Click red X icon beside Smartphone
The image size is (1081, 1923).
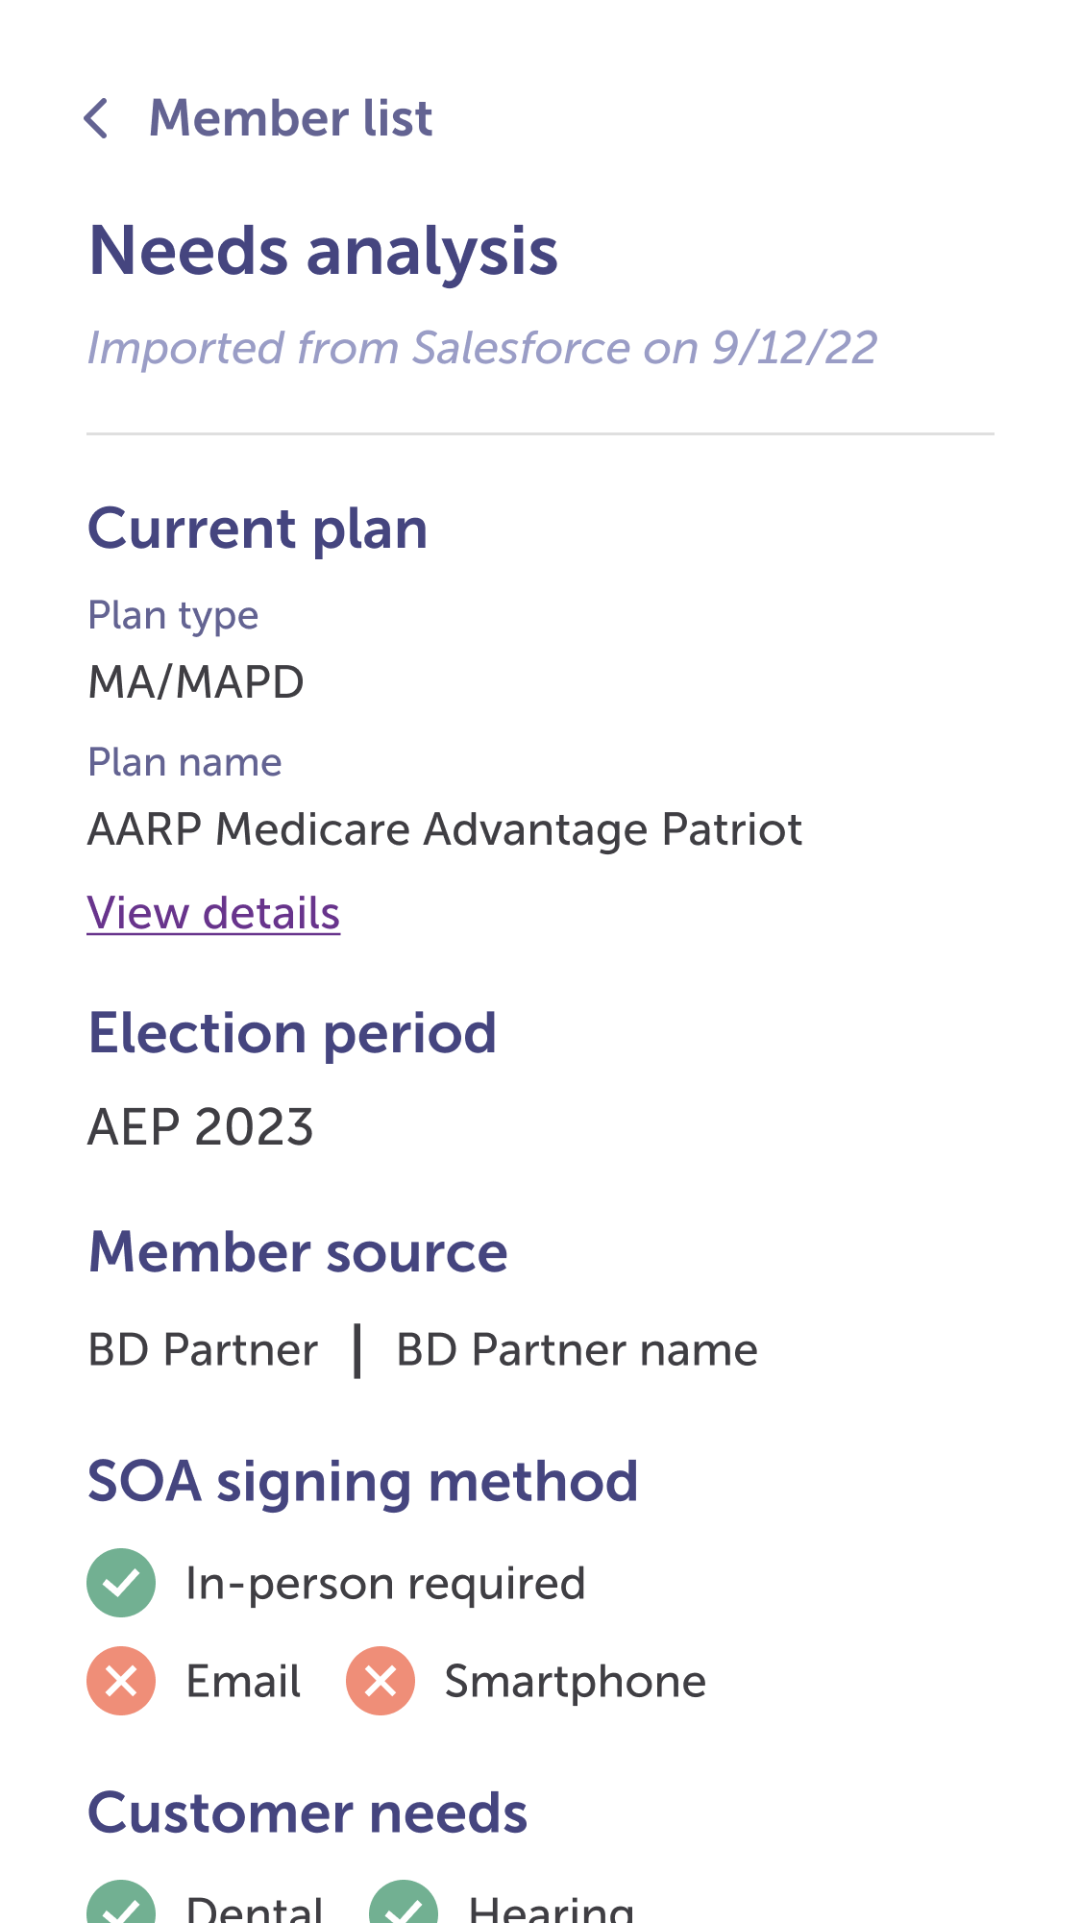(x=381, y=1681)
